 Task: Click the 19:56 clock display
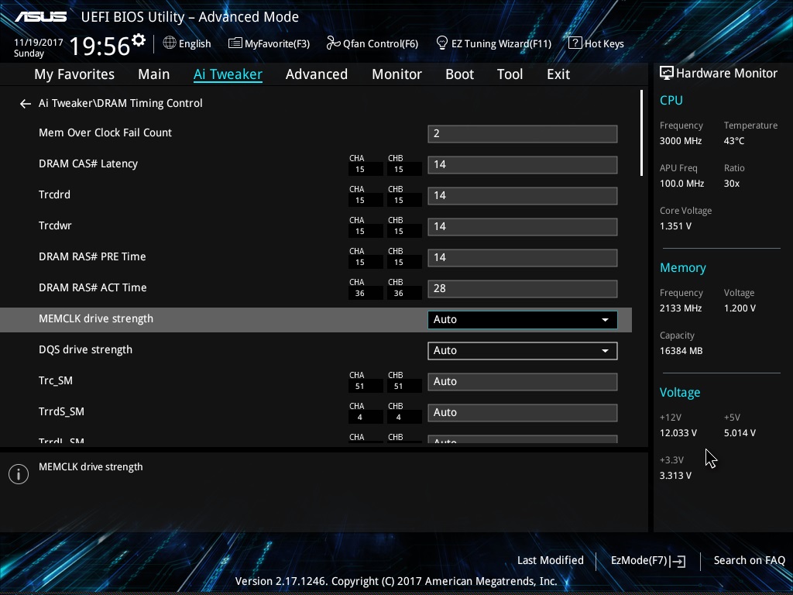[100, 46]
